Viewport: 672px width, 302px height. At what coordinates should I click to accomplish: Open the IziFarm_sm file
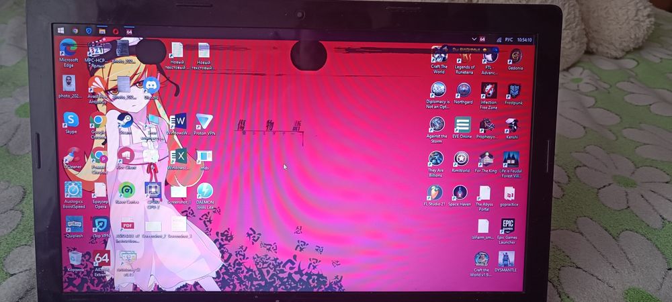(x=483, y=230)
